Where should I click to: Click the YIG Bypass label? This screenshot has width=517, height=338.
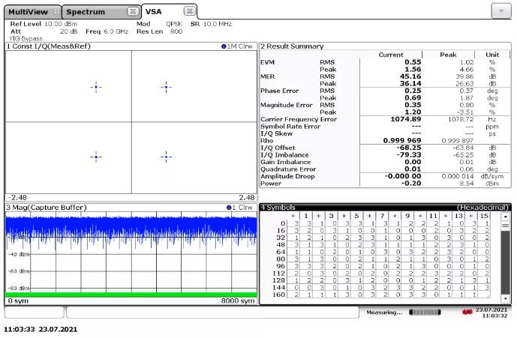[26, 38]
